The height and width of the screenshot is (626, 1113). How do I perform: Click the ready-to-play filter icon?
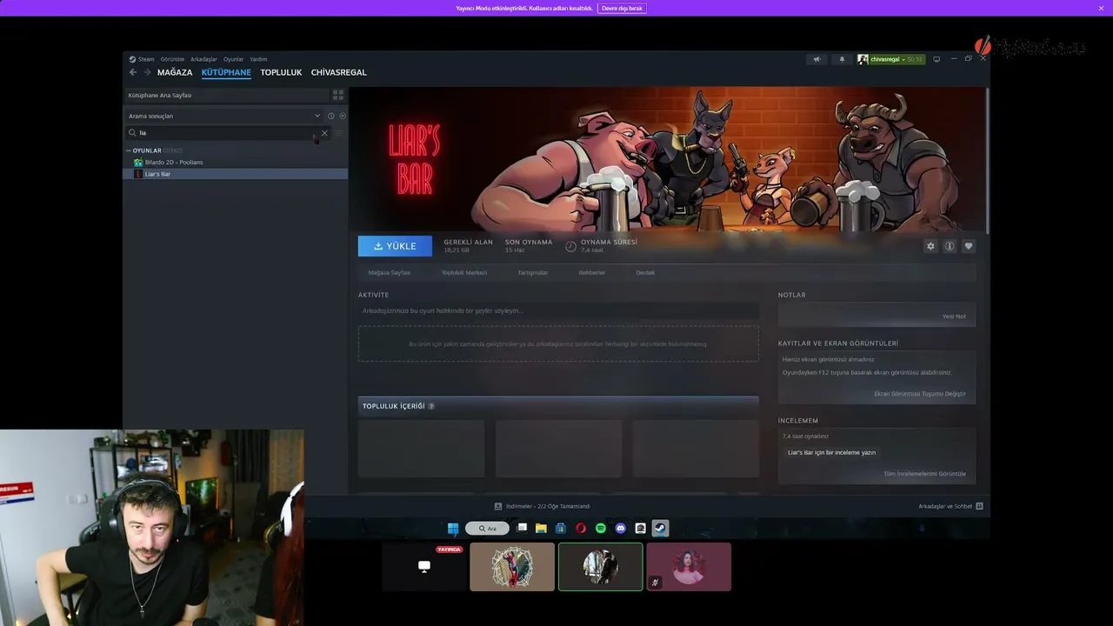coord(343,116)
